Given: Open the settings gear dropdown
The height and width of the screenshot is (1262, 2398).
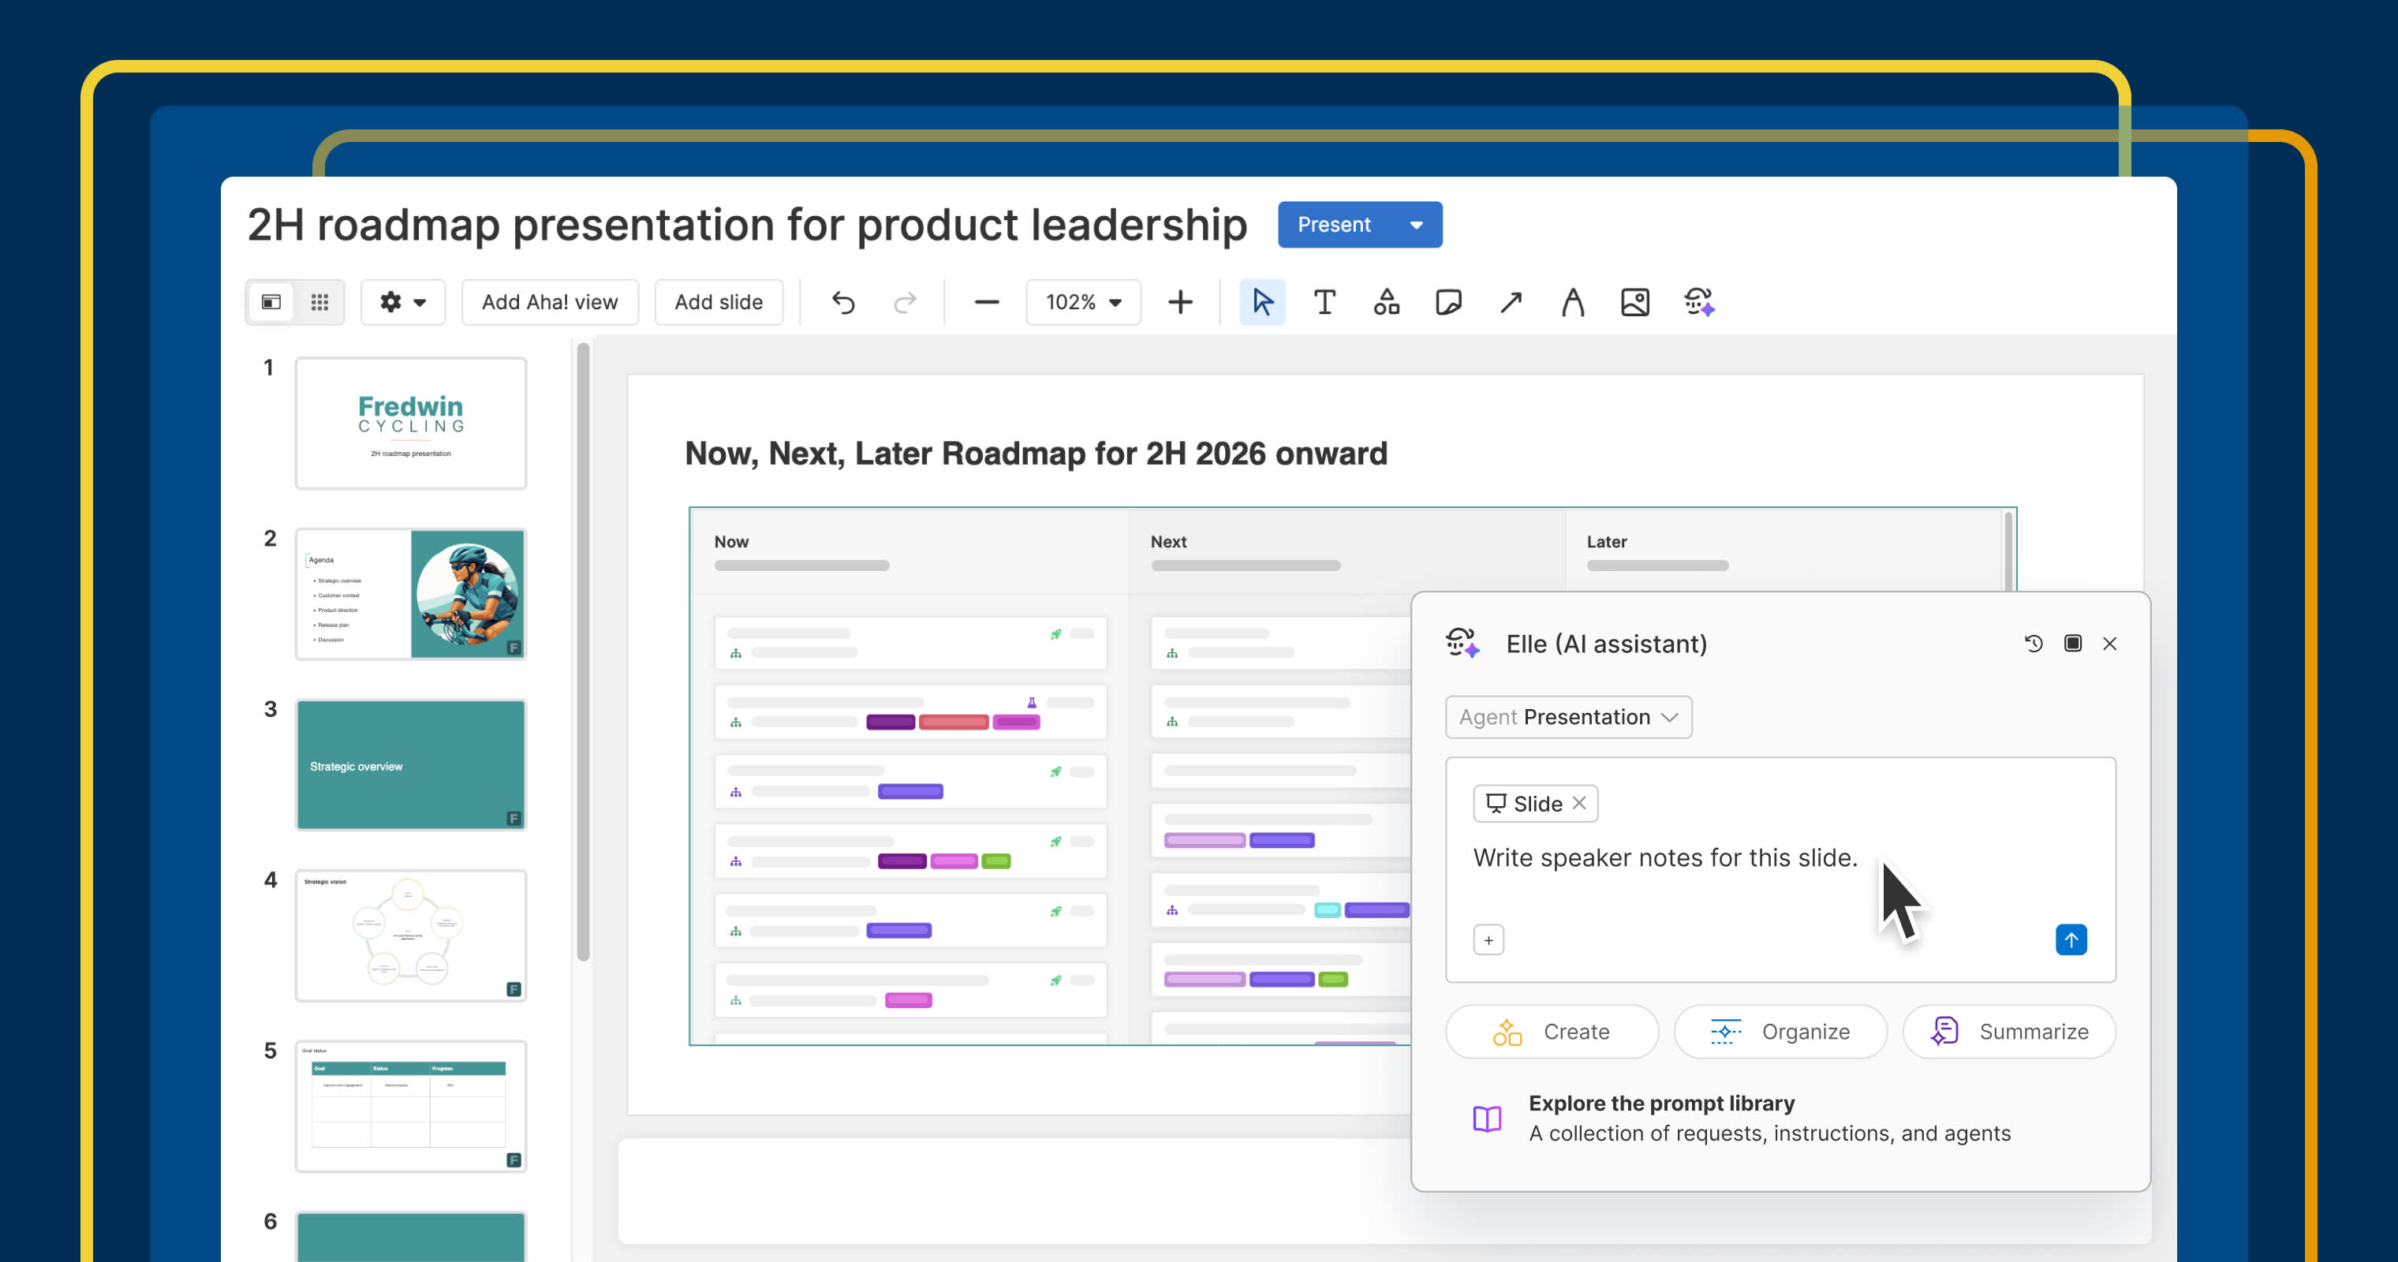Looking at the screenshot, I should [402, 301].
